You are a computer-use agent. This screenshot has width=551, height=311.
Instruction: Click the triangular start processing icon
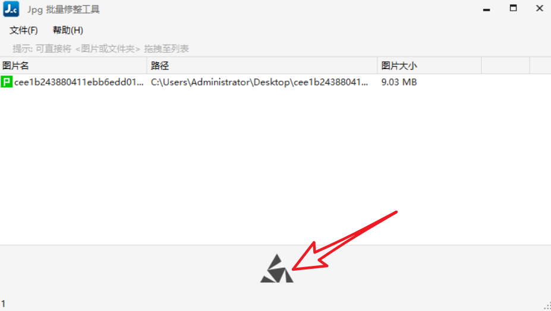(277, 268)
